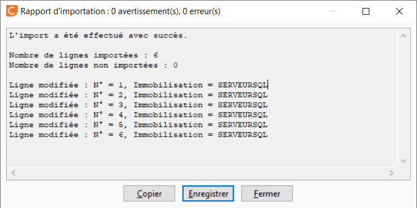The width and height of the screenshot is (417, 208).
Task: Place cursor in the success message line
Action: click(98, 36)
